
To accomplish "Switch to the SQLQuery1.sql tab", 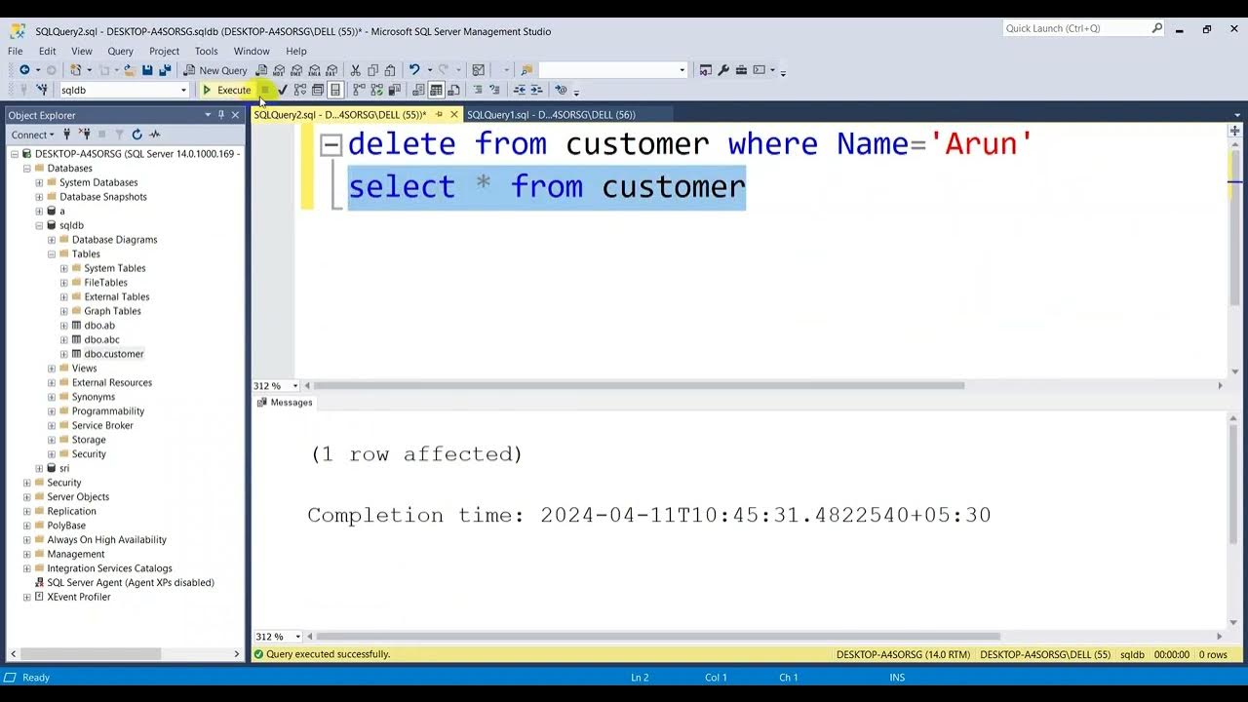I will click(x=551, y=114).
